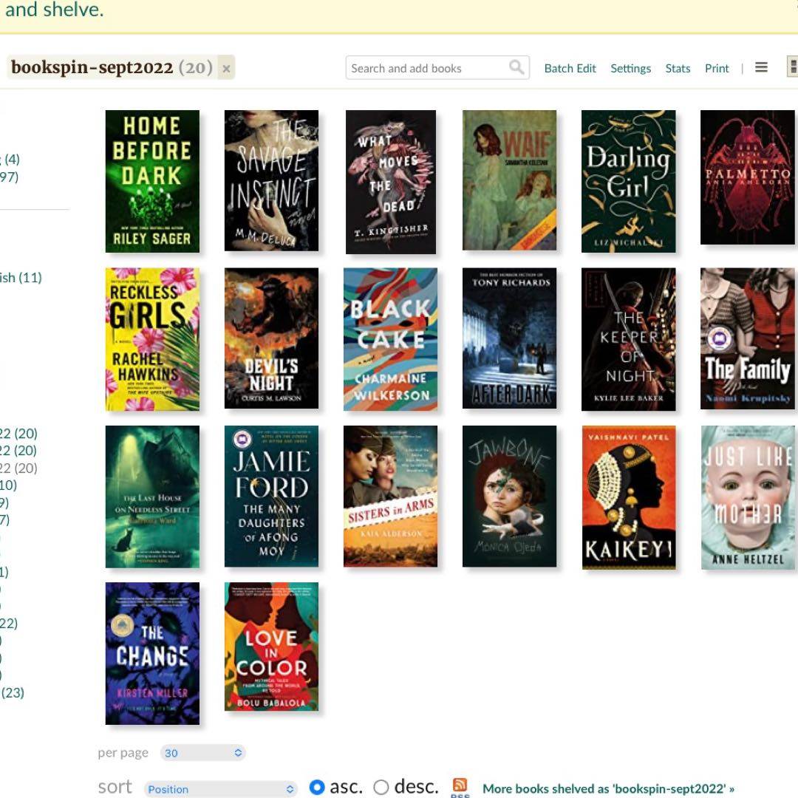Select ascending sort order
This screenshot has width=798, height=798.
(x=317, y=788)
